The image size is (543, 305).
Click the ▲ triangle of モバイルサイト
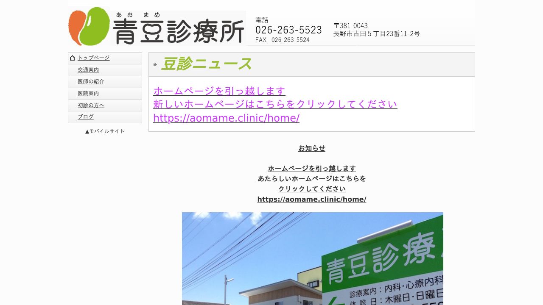86,131
